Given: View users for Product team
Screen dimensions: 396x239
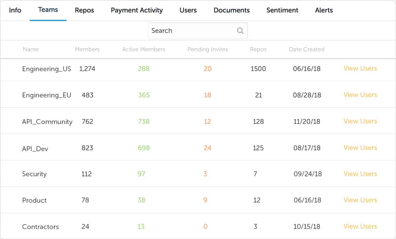Looking at the screenshot, I should coord(360,200).
